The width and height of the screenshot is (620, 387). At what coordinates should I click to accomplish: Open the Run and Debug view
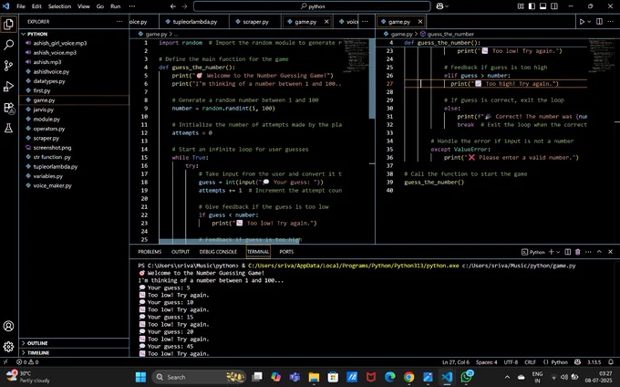[x=8, y=87]
